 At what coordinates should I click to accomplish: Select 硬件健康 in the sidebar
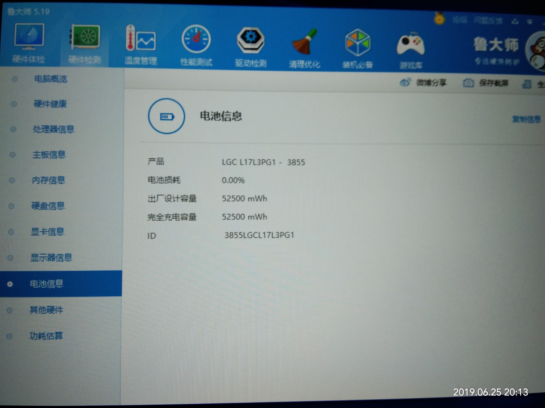(x=50, y=104)
